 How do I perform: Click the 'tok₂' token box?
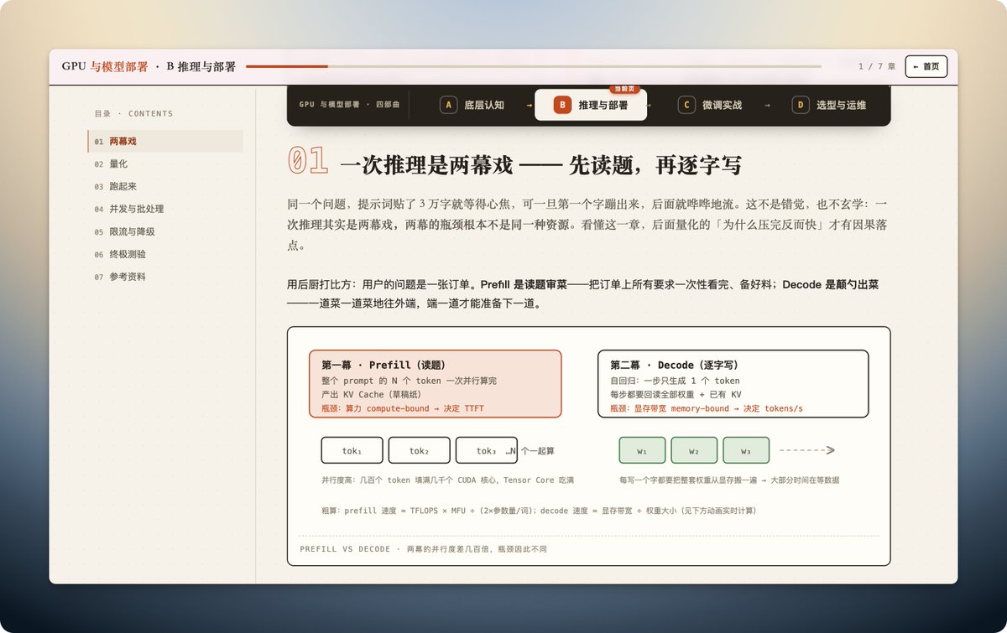coord(419,450)
